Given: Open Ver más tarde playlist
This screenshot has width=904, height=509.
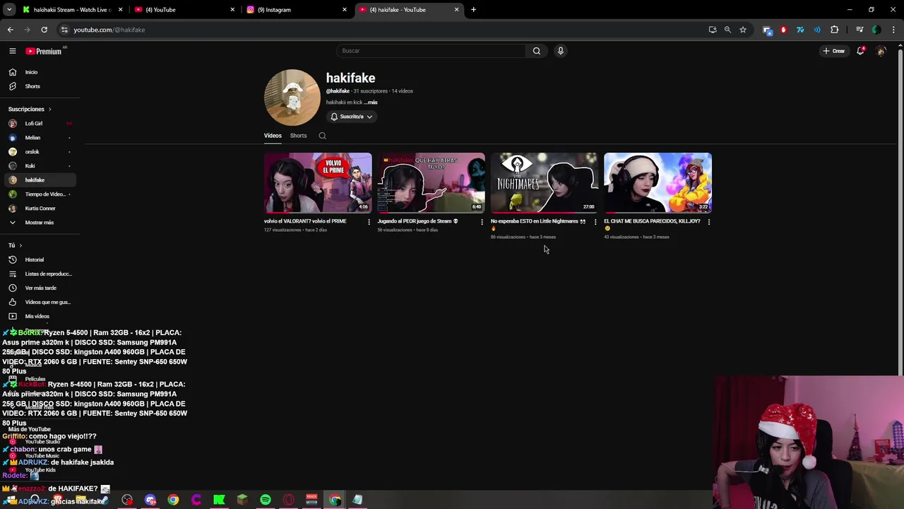Looking at the screenshot, I should pos(40,288).
